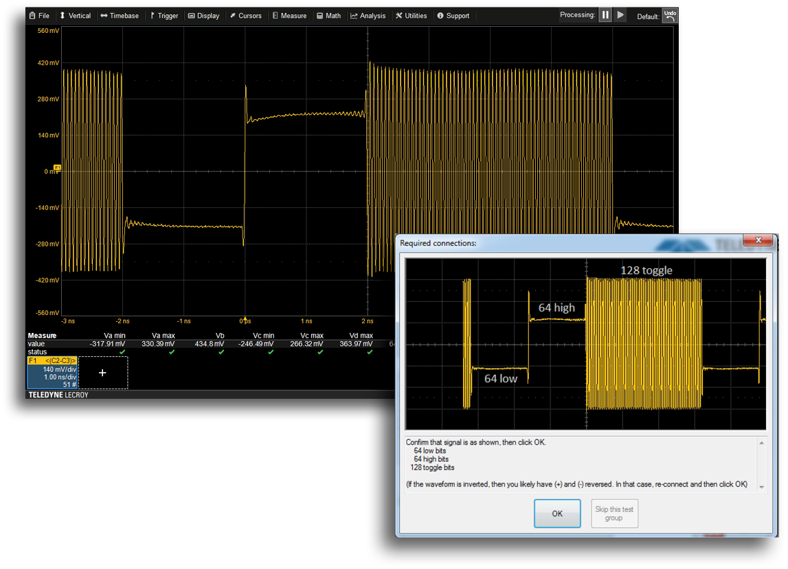This screenshot has width=788, height=569.
Task: Open the Analysis menu
Action: [x=368, y=16]
